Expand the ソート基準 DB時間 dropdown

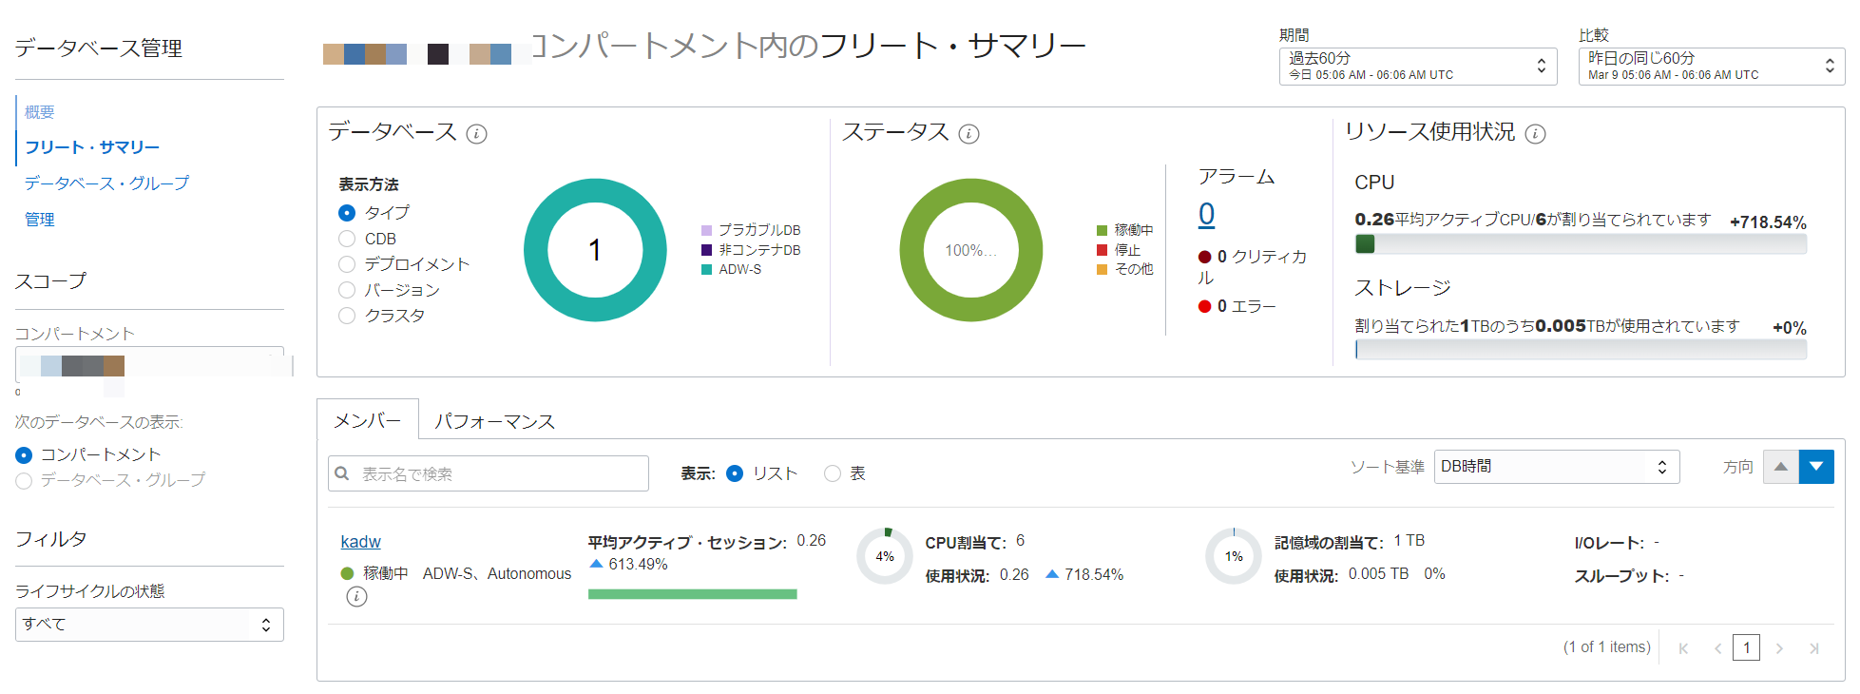tap(1556, 467)
